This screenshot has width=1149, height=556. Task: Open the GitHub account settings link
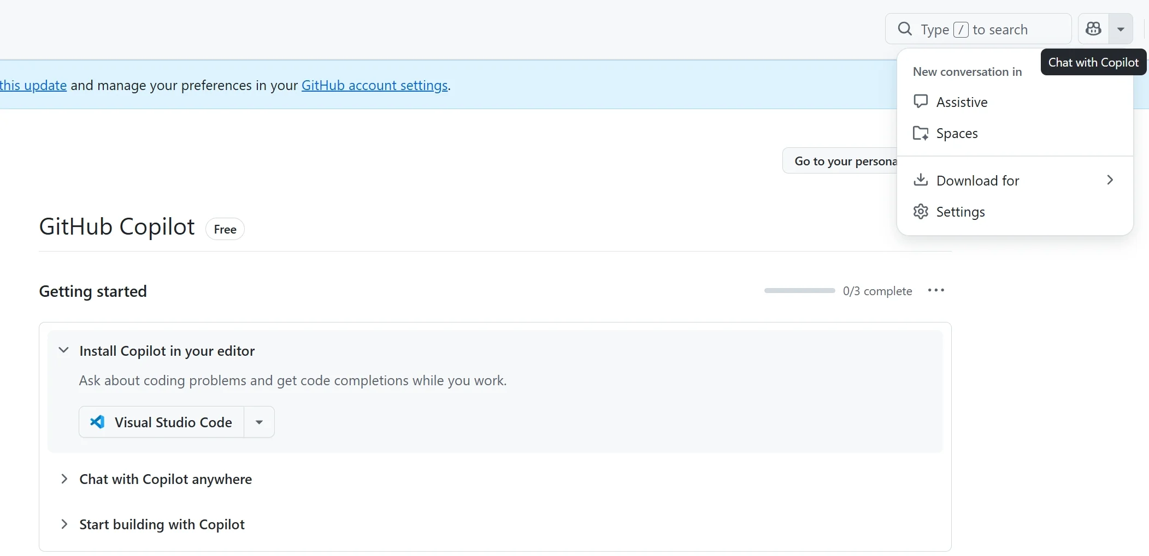point(375,85)
